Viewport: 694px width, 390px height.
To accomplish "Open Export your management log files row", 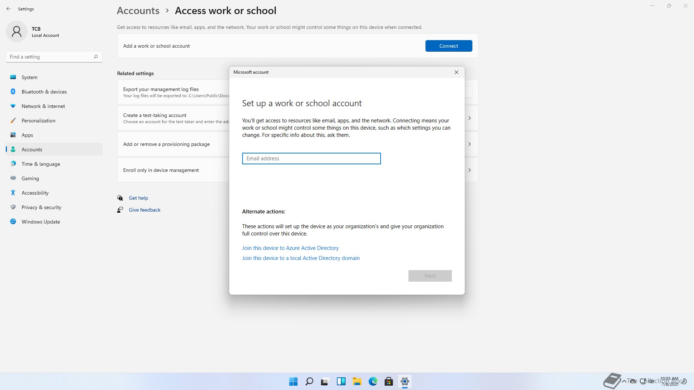I will [x=173, y=92].
